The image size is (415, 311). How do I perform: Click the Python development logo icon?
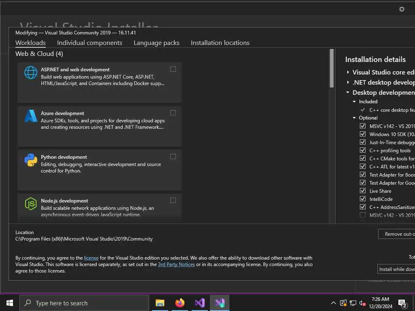point(31,160)
